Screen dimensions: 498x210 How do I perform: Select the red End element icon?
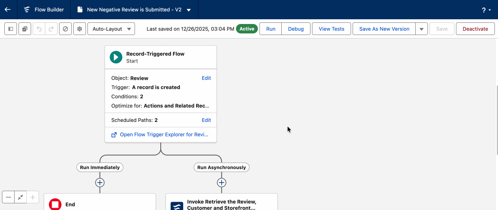click(55, 204)
